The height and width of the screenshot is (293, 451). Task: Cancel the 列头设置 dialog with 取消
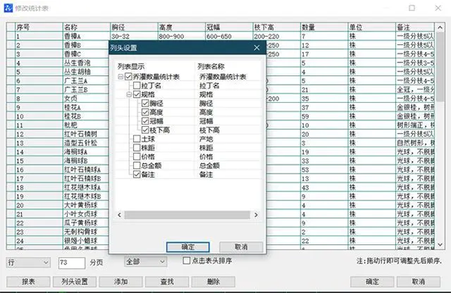tap(241, 247)
